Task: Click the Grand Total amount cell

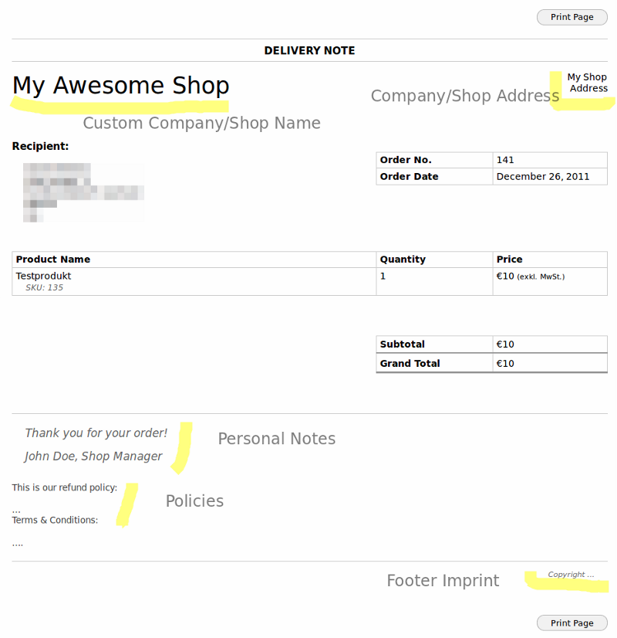Action: 550,363
